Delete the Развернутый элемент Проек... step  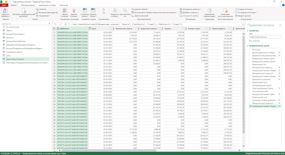pyautogui.click(x=250, y=106)
